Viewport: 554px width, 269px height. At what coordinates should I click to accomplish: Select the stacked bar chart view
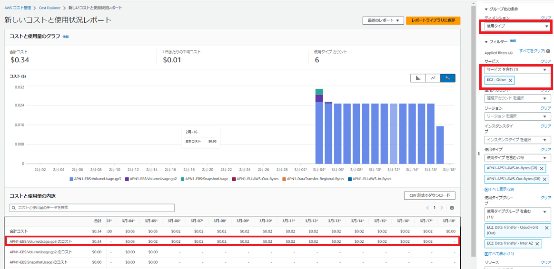(448, 78)
